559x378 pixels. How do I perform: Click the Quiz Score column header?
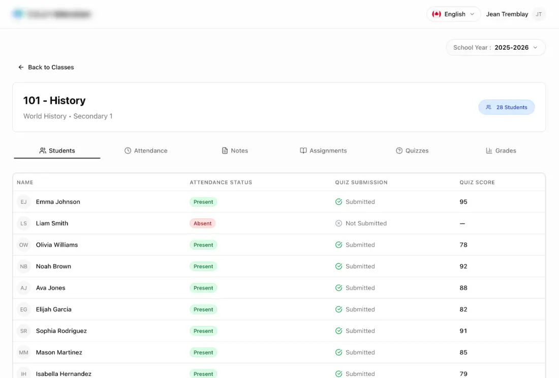[477, 182]
